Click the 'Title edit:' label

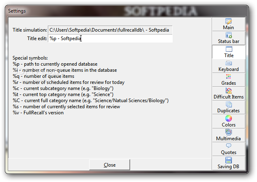[37, 39]
